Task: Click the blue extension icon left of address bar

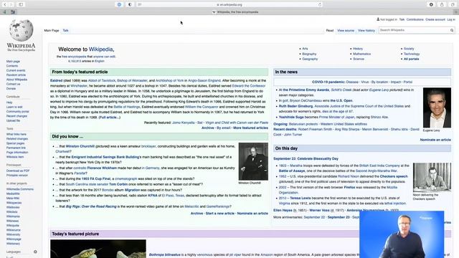Action: (119, 4)
